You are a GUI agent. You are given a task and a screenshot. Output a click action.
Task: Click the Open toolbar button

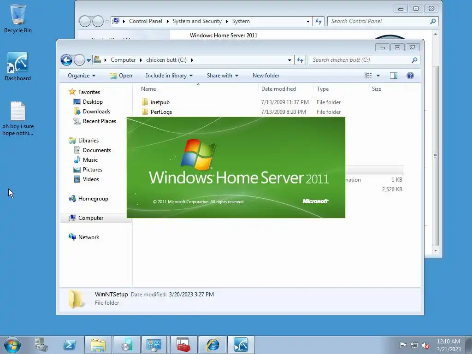tap(121, 76)
